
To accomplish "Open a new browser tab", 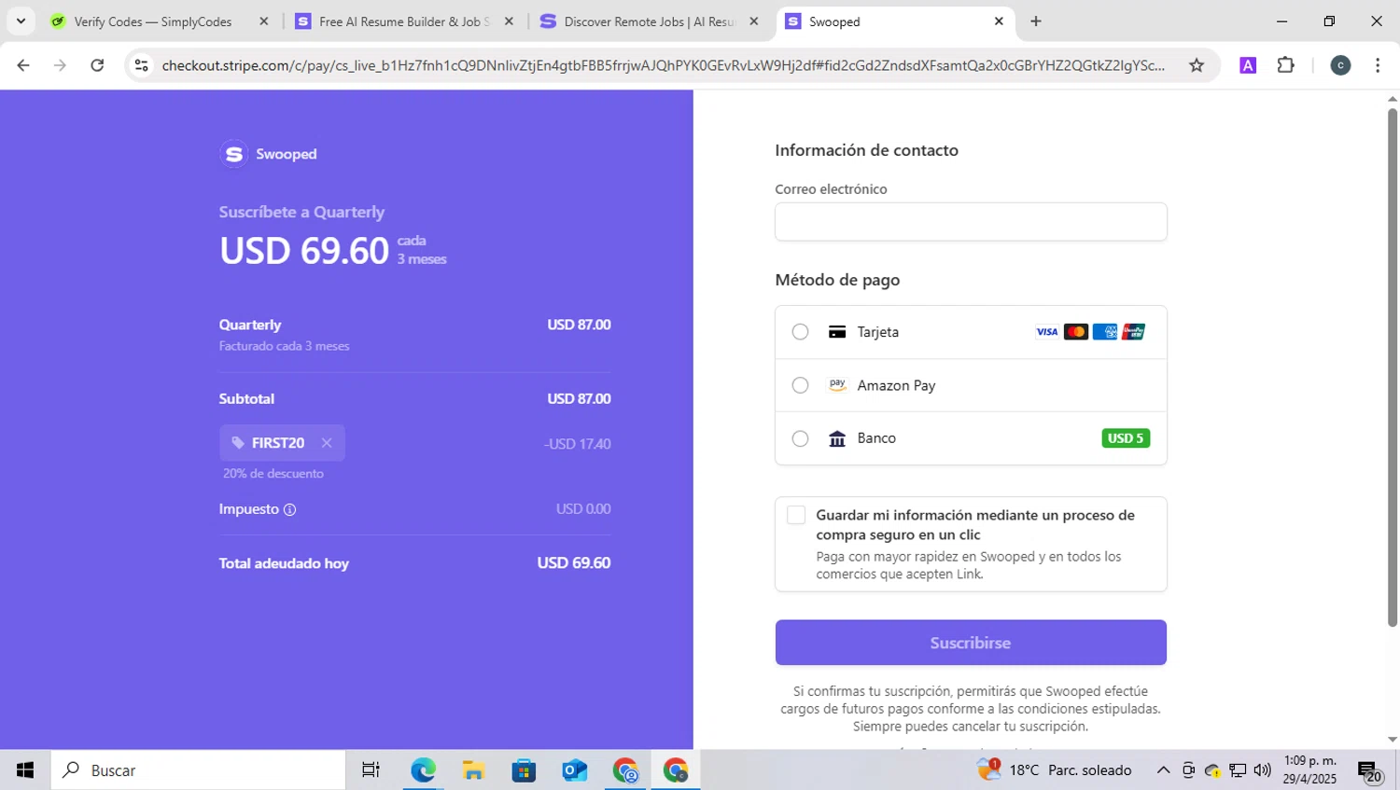I will pyautogui.click(x=1036, y=21).
